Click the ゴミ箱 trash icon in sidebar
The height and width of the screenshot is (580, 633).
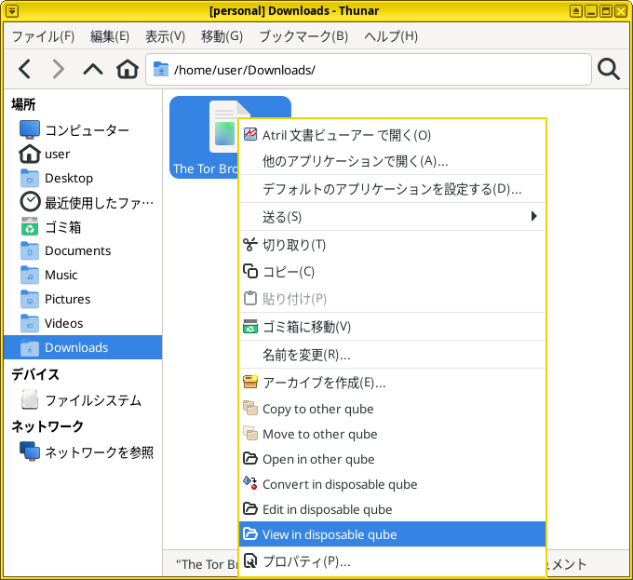(x=30, y=226)
